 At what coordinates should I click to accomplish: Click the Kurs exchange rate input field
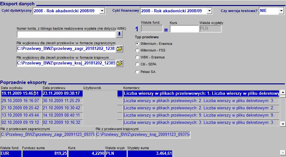(x=184, y=29)
